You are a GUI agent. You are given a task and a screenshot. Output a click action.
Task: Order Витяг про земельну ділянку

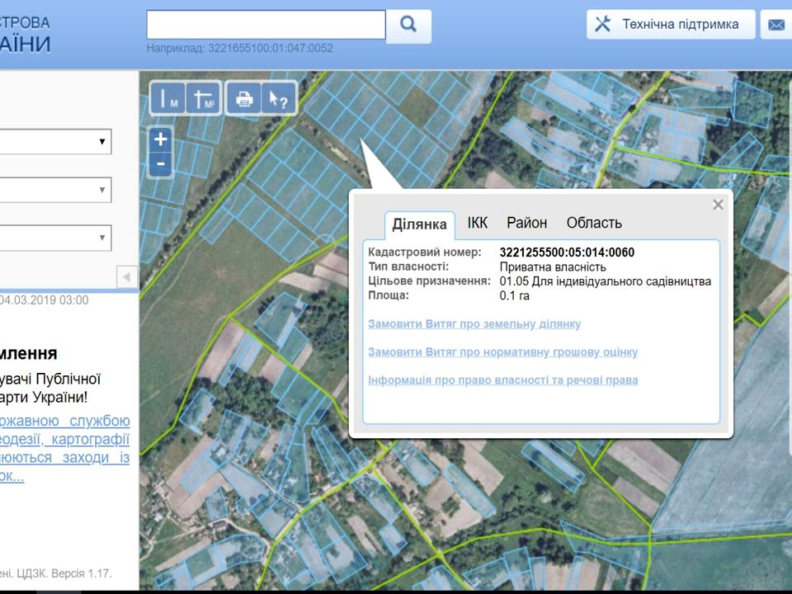click(x=474, y=323)
